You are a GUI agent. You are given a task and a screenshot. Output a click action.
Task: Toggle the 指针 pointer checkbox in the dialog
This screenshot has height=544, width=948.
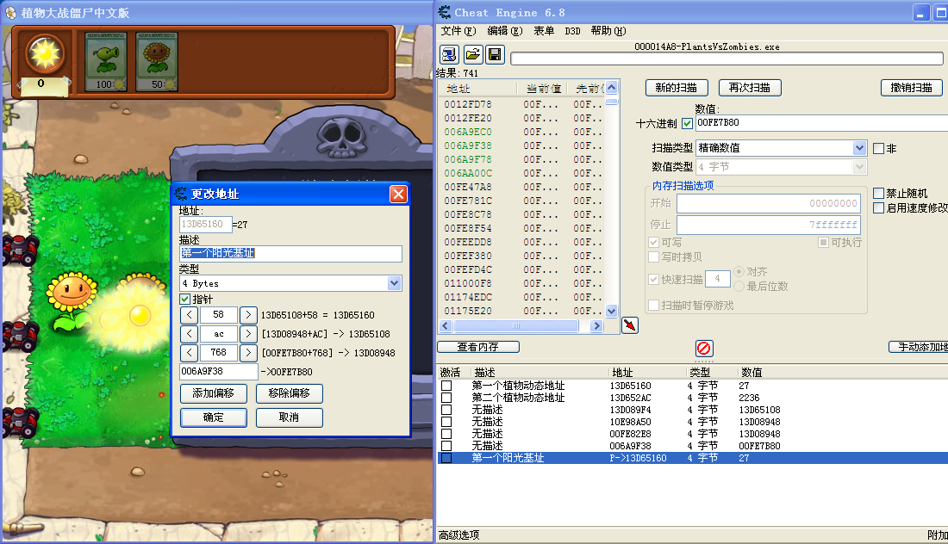(185, 300)
